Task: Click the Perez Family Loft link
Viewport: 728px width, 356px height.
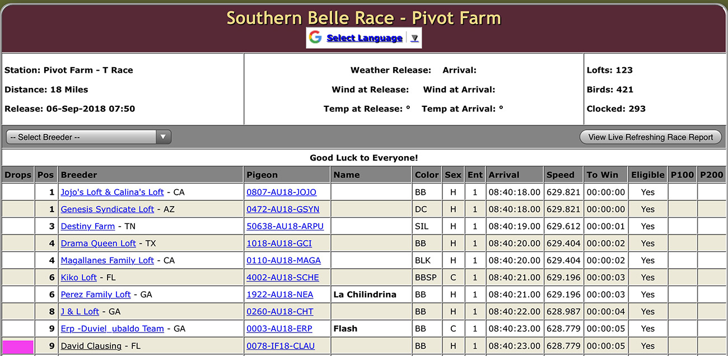Action: [95, 295]
